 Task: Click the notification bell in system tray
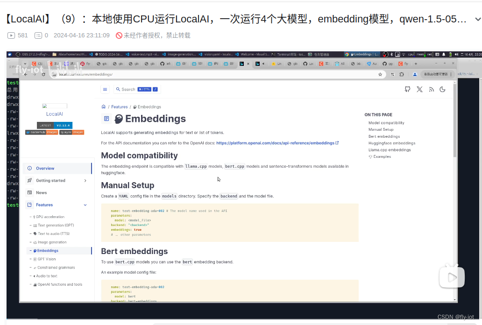pos(444,55)
